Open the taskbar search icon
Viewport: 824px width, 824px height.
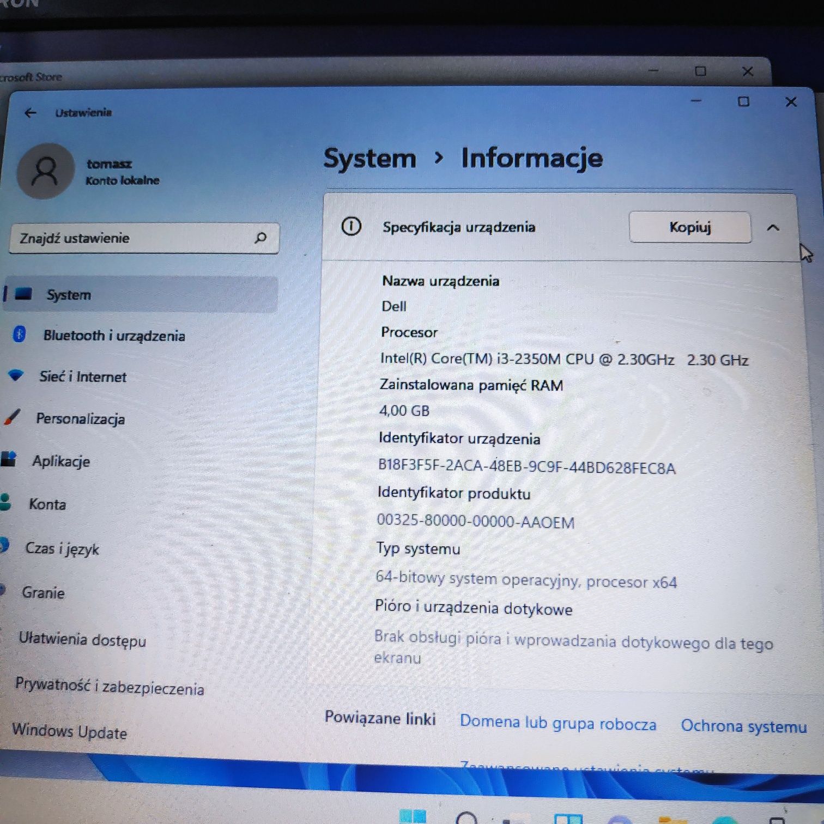[x=466, y=817]
